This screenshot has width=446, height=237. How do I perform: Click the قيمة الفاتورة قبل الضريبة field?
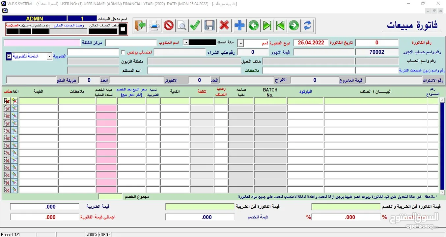point(200,207)
